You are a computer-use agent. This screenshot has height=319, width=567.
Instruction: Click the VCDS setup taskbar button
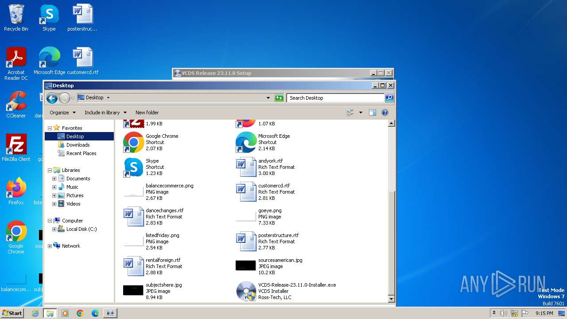point(110,313)
